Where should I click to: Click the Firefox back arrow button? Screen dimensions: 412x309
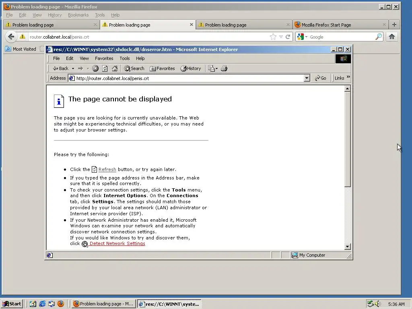[x=11, y=37]
